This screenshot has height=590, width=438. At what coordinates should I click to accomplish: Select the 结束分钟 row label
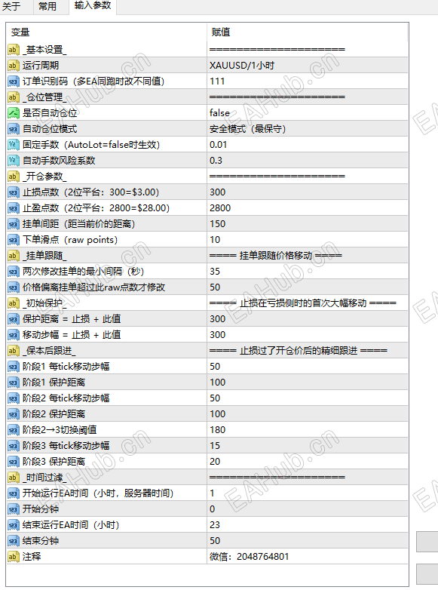(41, 541)
